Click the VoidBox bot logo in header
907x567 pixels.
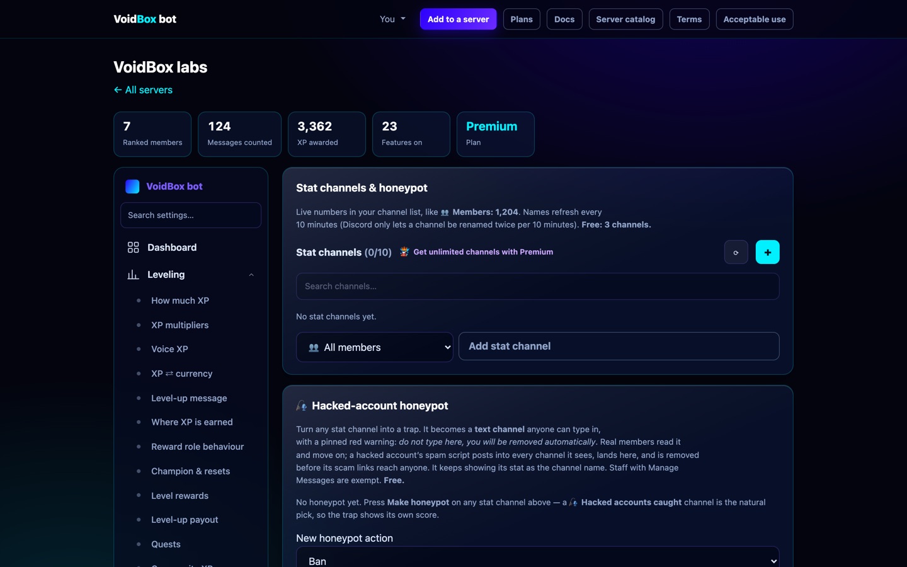click(x=145, y=19)
